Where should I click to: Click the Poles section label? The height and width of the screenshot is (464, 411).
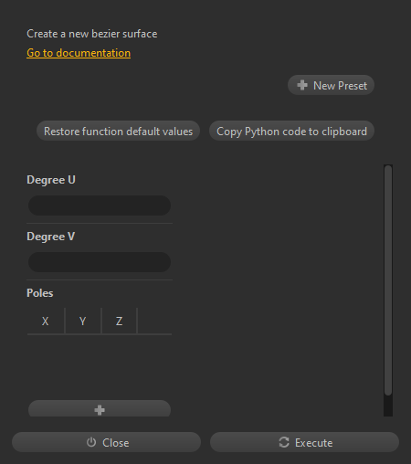point(40,293)
